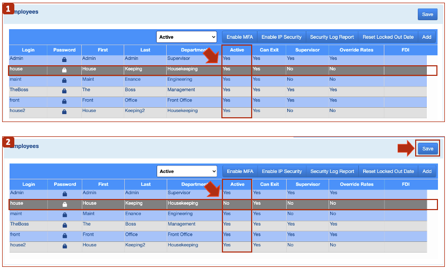Click Enable MFA in panel 1 toolbar
447x269 pixels.
click(239, 37)
